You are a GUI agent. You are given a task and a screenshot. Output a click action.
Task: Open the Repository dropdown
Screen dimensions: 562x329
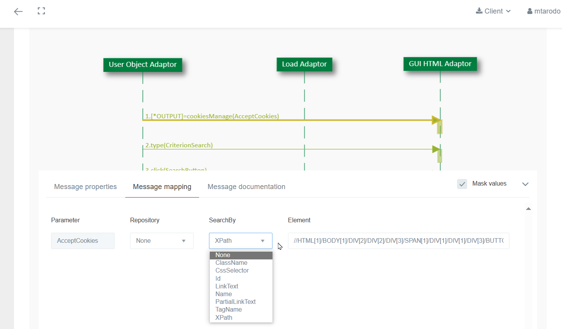[x=161, y=241]
